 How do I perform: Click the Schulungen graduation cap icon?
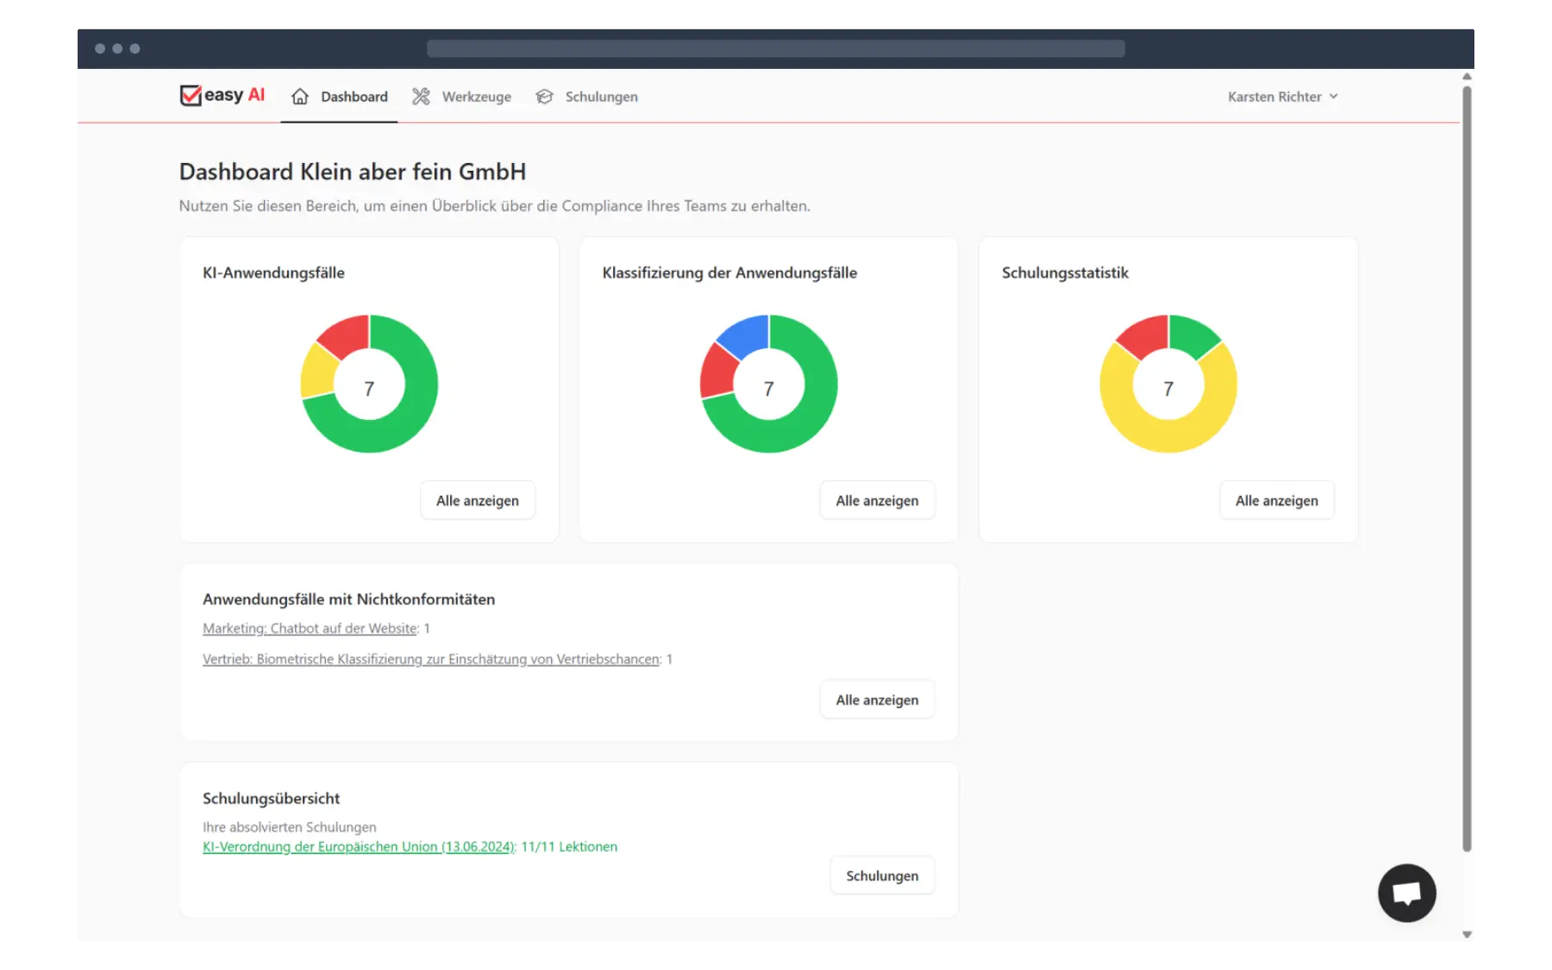(544, 97)
